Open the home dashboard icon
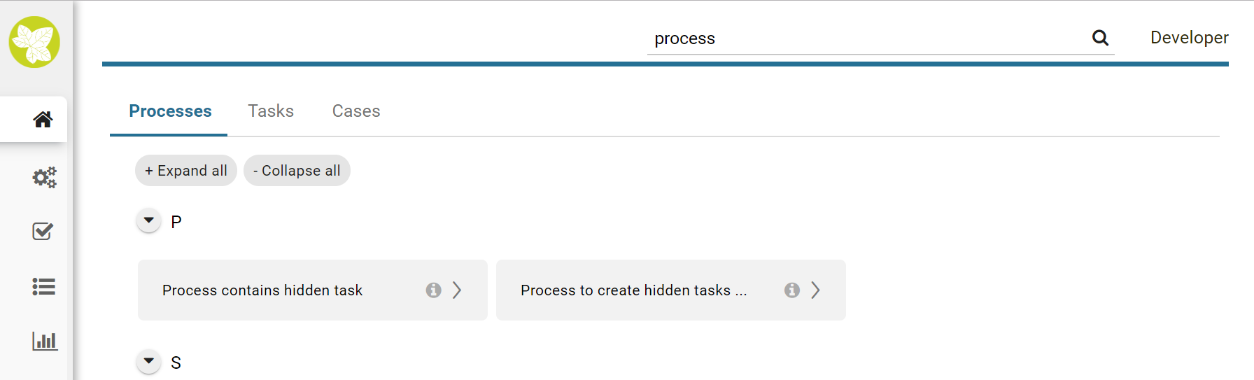The width and height of the screenshot is (1254, 380). [x=43, y=120]
